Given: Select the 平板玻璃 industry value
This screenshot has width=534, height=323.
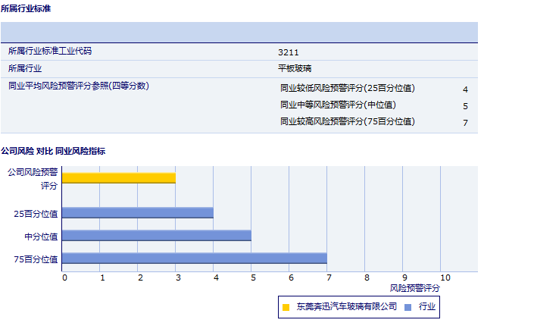Looking at the screenshot, I should (295, 69).
